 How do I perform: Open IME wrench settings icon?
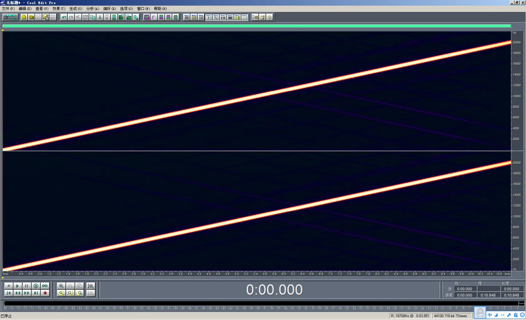click(509, 315)
